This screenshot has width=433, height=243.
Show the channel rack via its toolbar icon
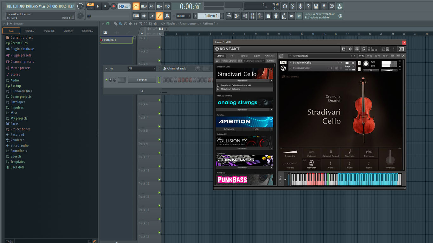tap(244, 16)
